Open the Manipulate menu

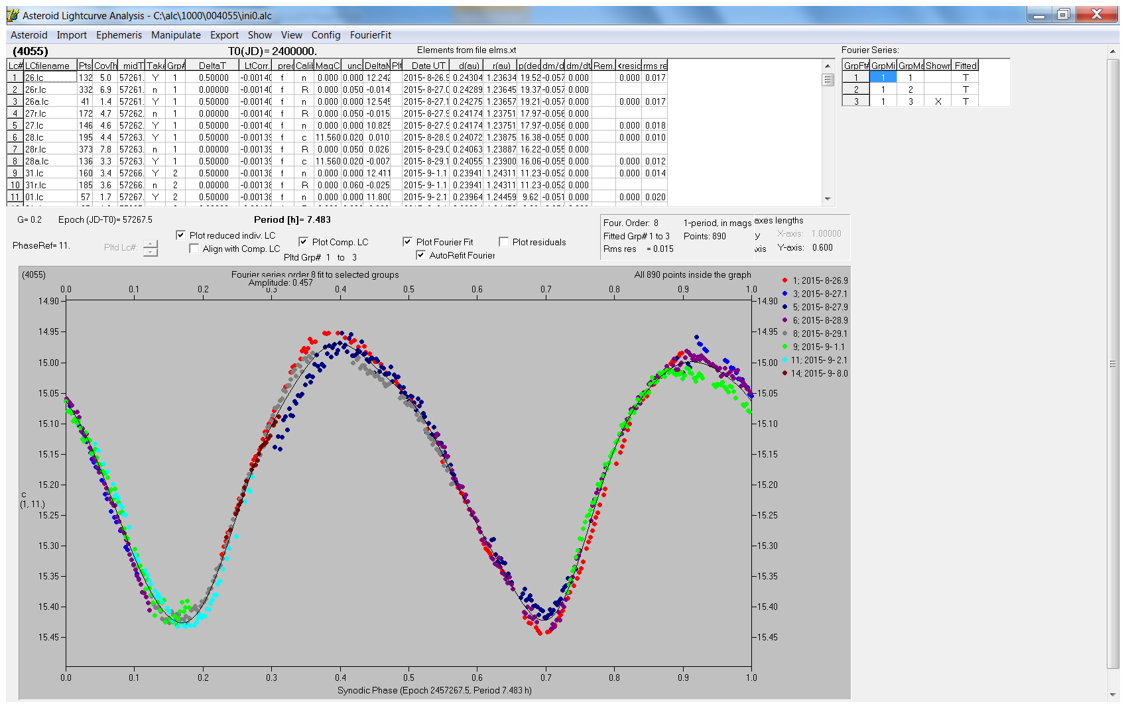pyautogui.click(x=176, y=35)
